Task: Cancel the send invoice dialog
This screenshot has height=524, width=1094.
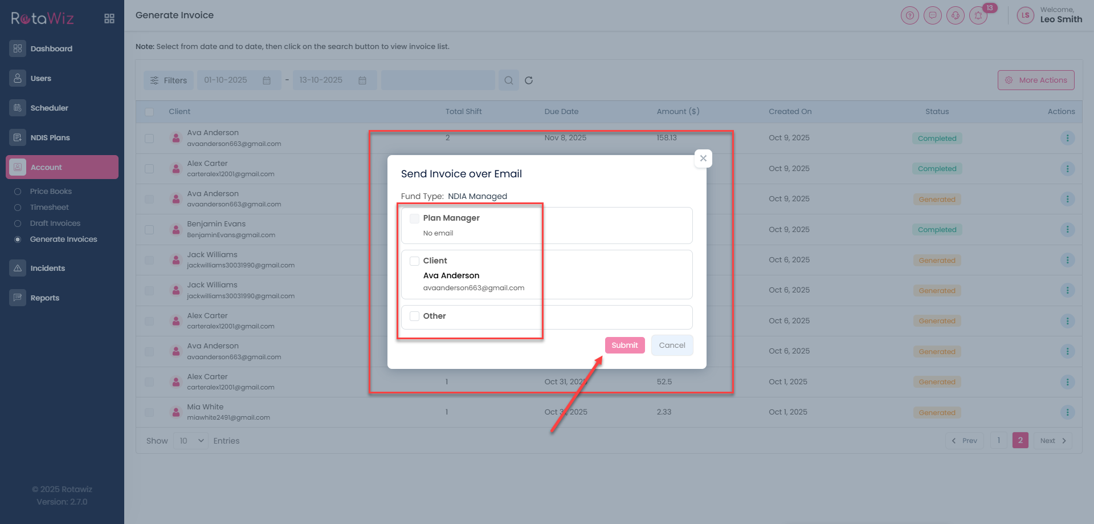Action: pos(672,346)
